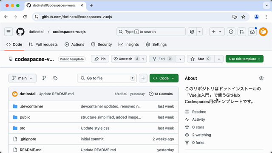Expand the main branch selector
Screen dimensions: 272x153
click(23, 78)
